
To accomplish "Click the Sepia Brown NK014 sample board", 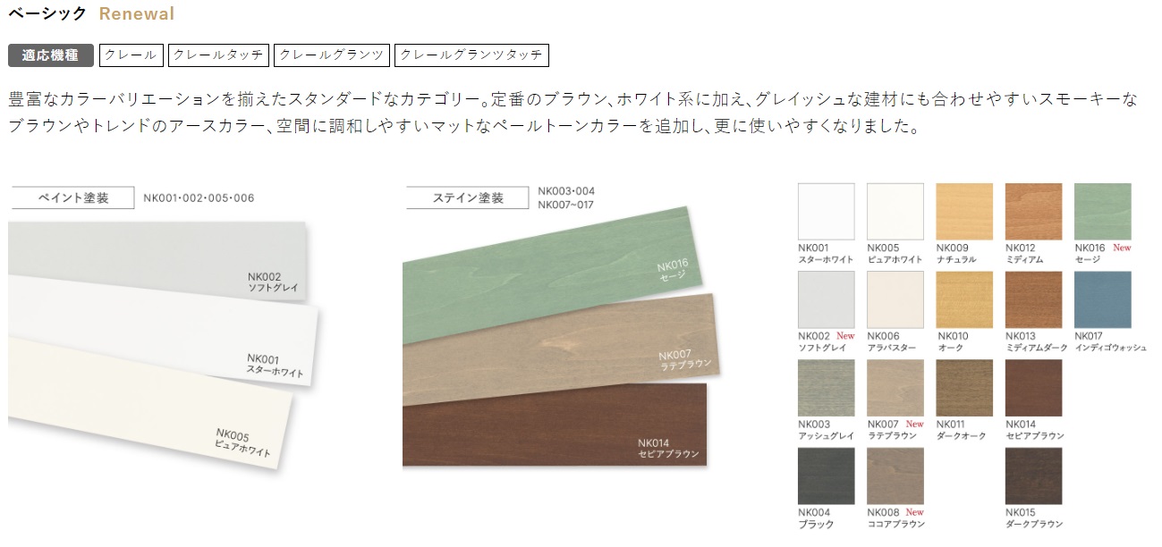I will pos(555,425).
